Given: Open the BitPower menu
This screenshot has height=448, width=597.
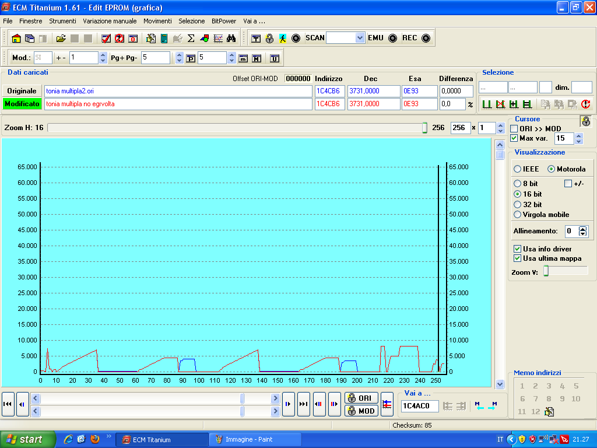Looking at the screenshot, I should click(223, 21).
